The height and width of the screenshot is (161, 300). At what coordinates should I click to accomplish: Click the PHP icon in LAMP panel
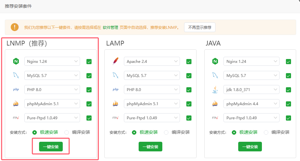pos(116,90)
